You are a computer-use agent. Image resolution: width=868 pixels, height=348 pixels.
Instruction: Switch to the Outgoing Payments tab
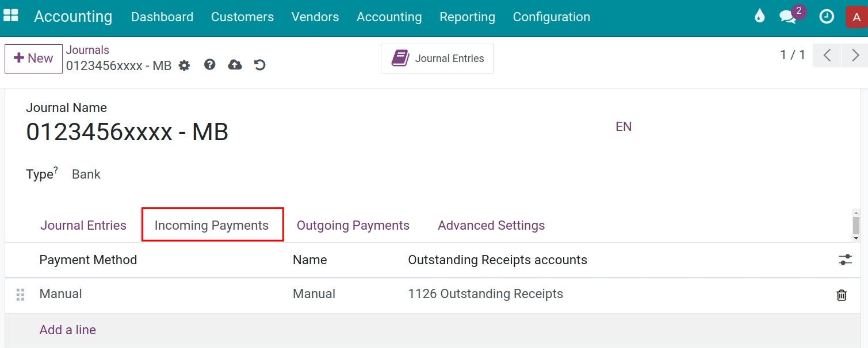point(353,225)
